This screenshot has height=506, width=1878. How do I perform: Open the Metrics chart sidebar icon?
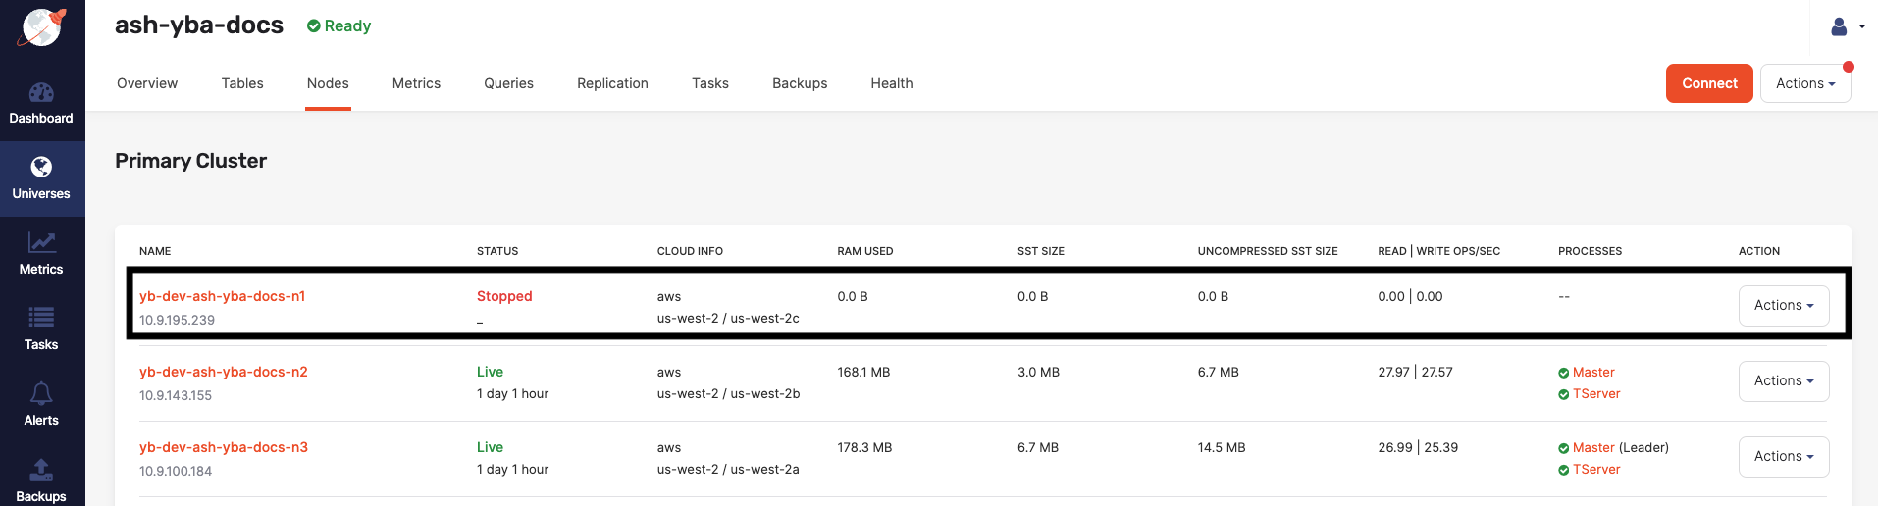[x=41, y=242]
